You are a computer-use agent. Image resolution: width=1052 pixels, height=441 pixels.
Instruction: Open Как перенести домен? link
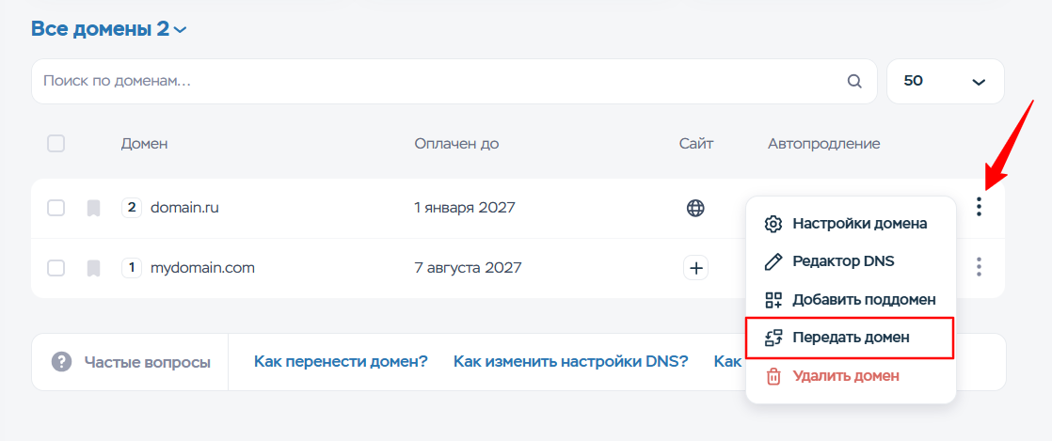(x=341, y=362)
